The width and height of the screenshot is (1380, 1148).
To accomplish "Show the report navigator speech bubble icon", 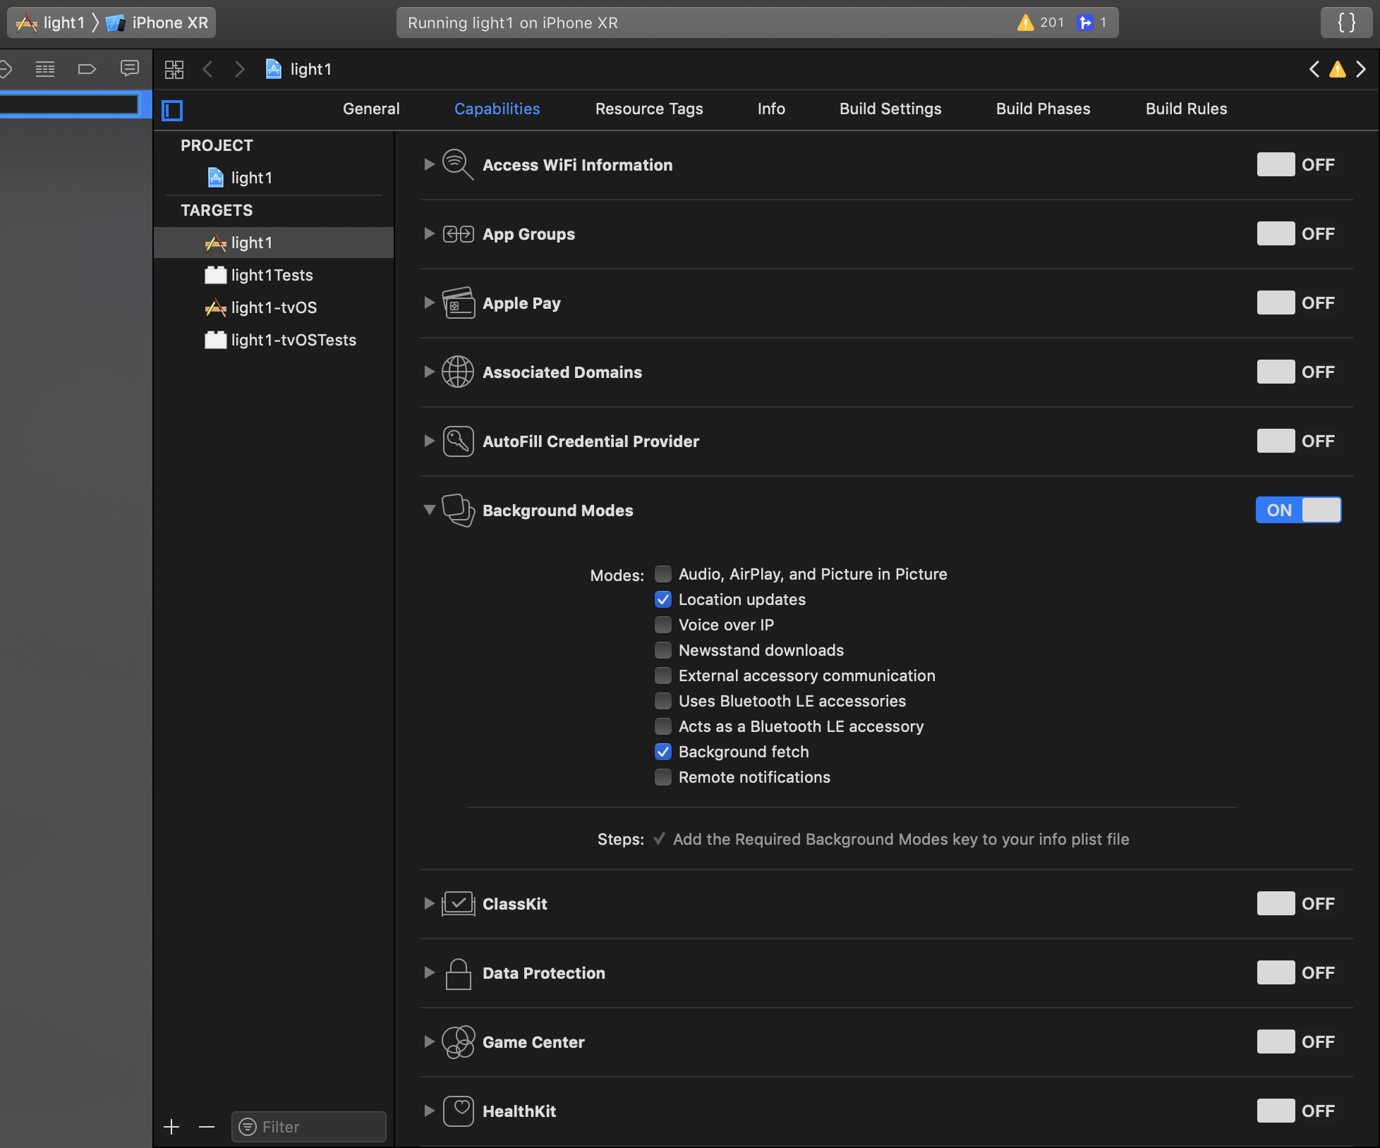I will click(x=130, y=68).
